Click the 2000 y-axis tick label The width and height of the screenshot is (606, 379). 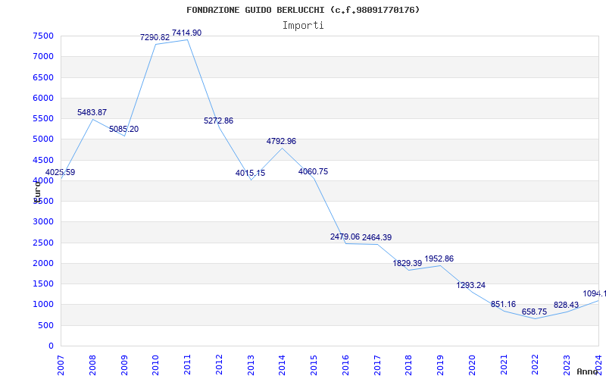(x=43, y=263)
